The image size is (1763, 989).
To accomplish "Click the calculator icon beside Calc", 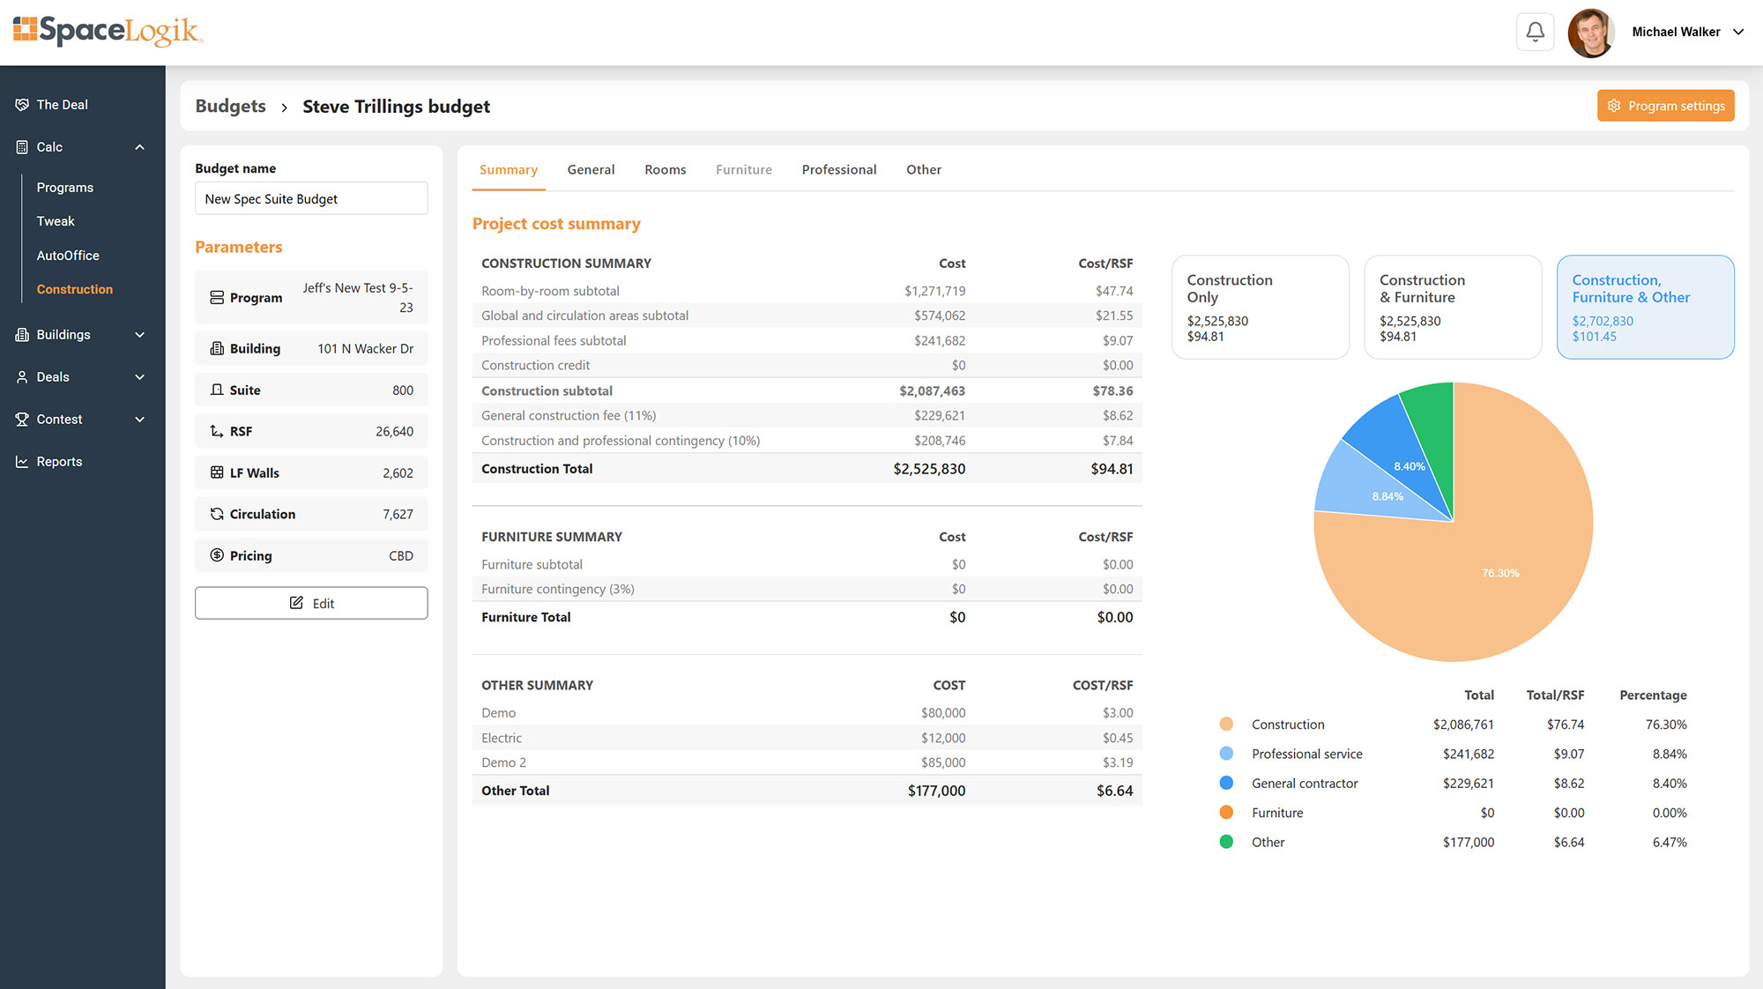I will click(22, 147).
